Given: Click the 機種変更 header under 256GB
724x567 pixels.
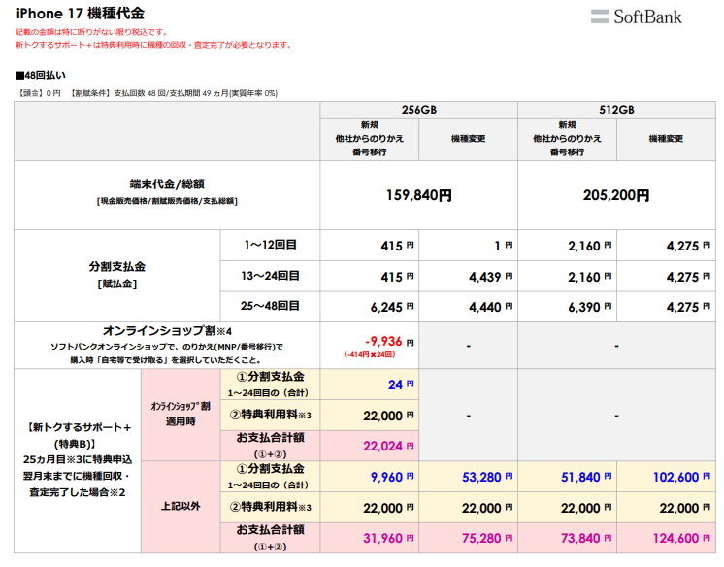Looking at the screenshot, I should click(468, 139).
